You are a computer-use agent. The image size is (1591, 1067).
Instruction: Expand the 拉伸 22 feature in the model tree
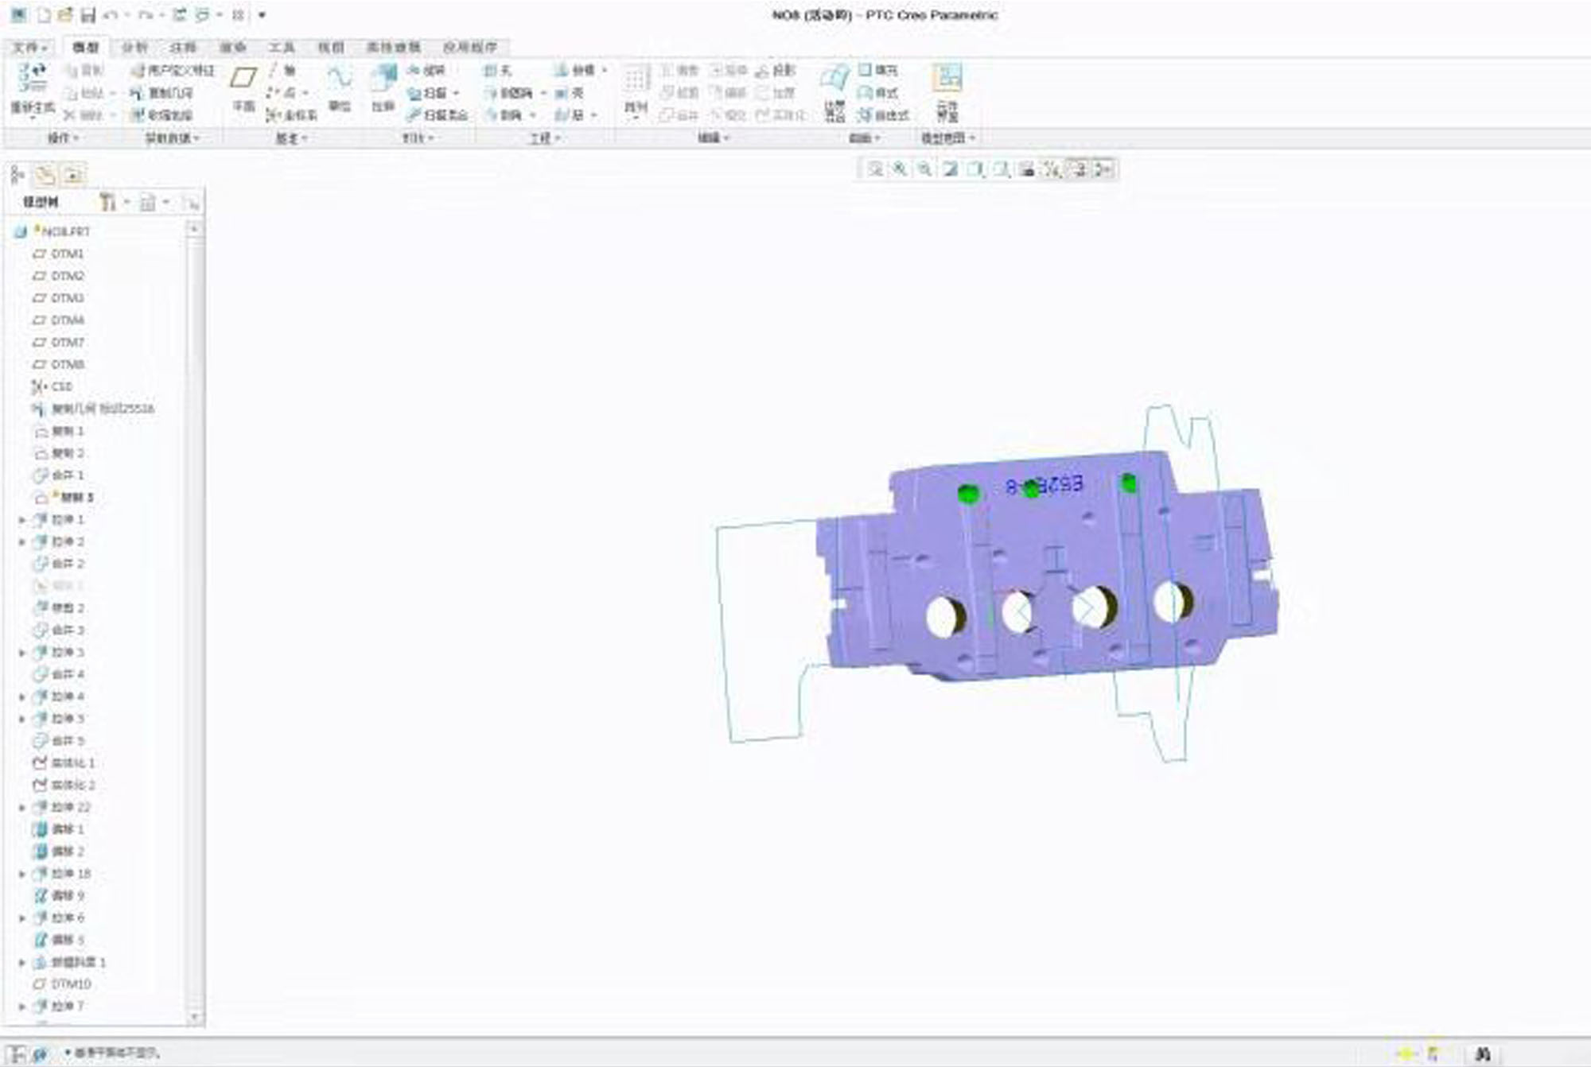tap(22, 808)
